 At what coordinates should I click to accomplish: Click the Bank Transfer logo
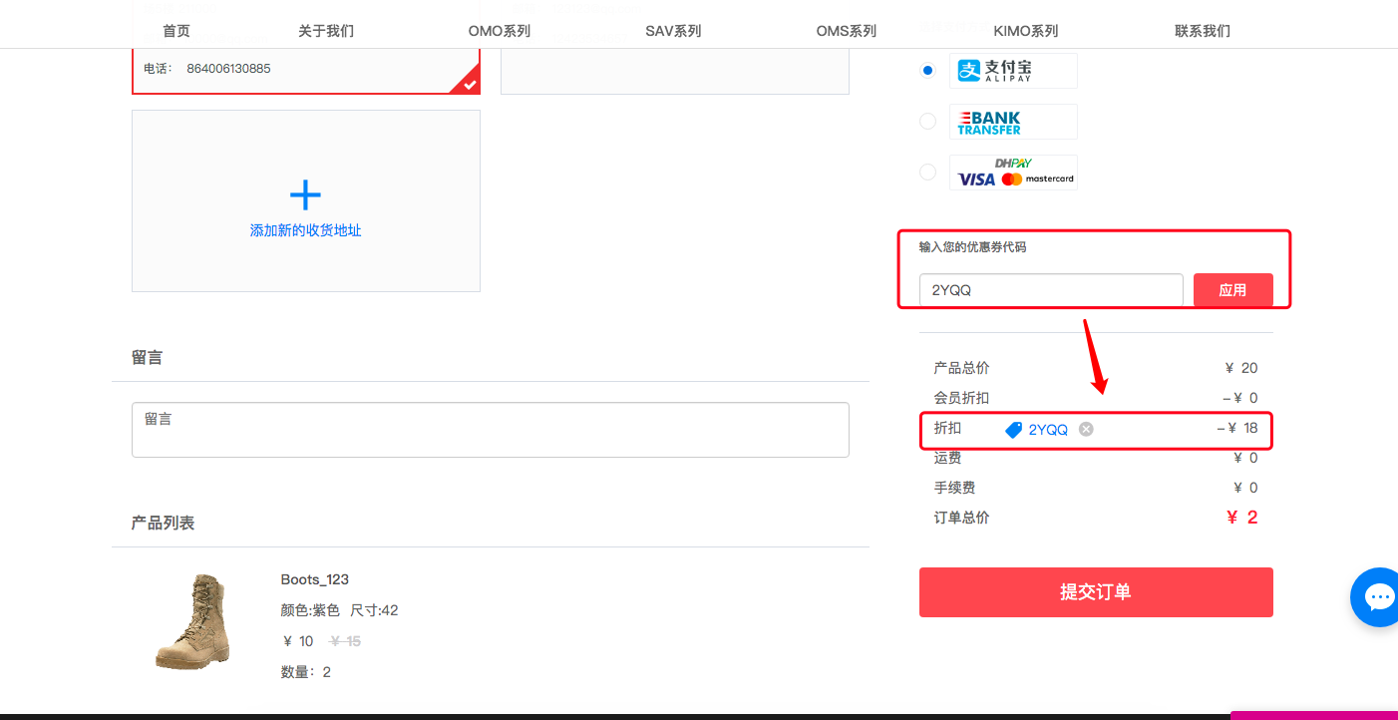coord(1012,122)
